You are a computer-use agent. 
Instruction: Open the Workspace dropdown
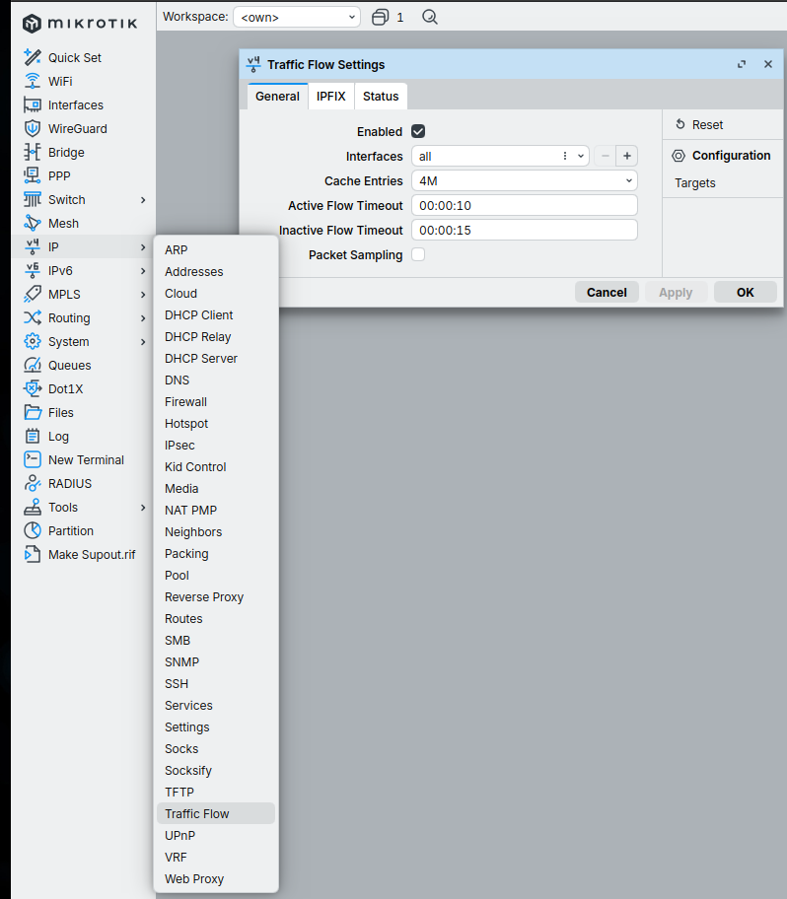click(297, 17)
